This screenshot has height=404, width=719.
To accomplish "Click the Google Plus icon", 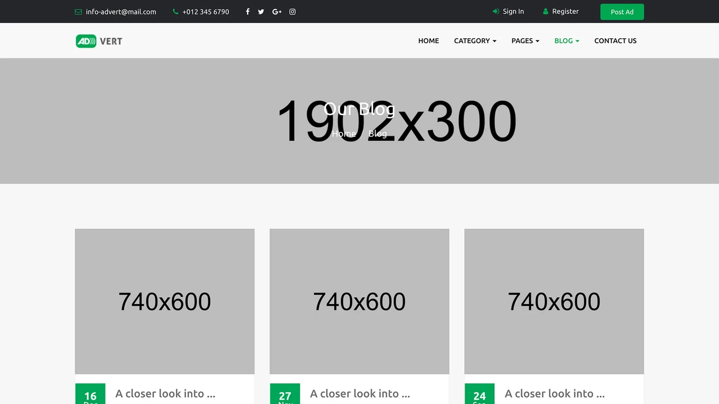I will [277, 12].
